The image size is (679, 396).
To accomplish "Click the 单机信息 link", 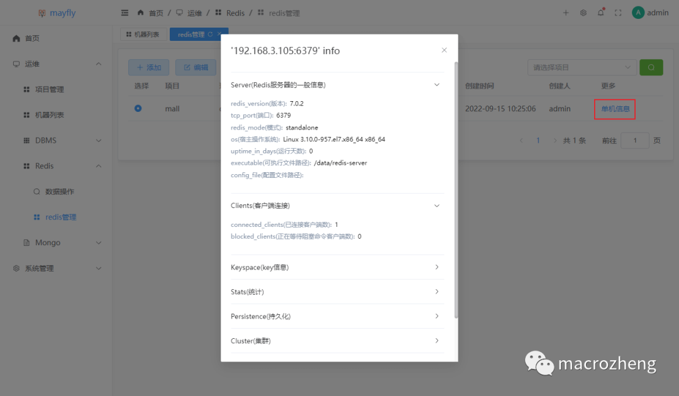I will [x=615, y=109].
